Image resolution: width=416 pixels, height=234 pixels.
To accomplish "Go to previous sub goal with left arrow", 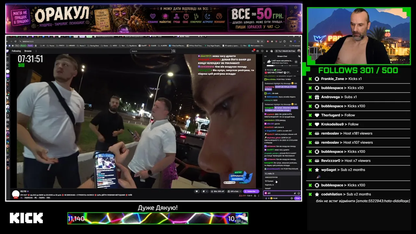I will pyautogui.click(x=264, y=62).
